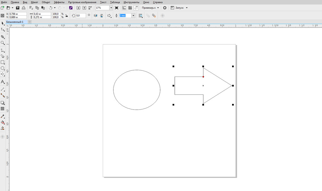Select the Zoom magnifier tool
The height and width of the screenshot is (191, 322).
click(3, 43)
